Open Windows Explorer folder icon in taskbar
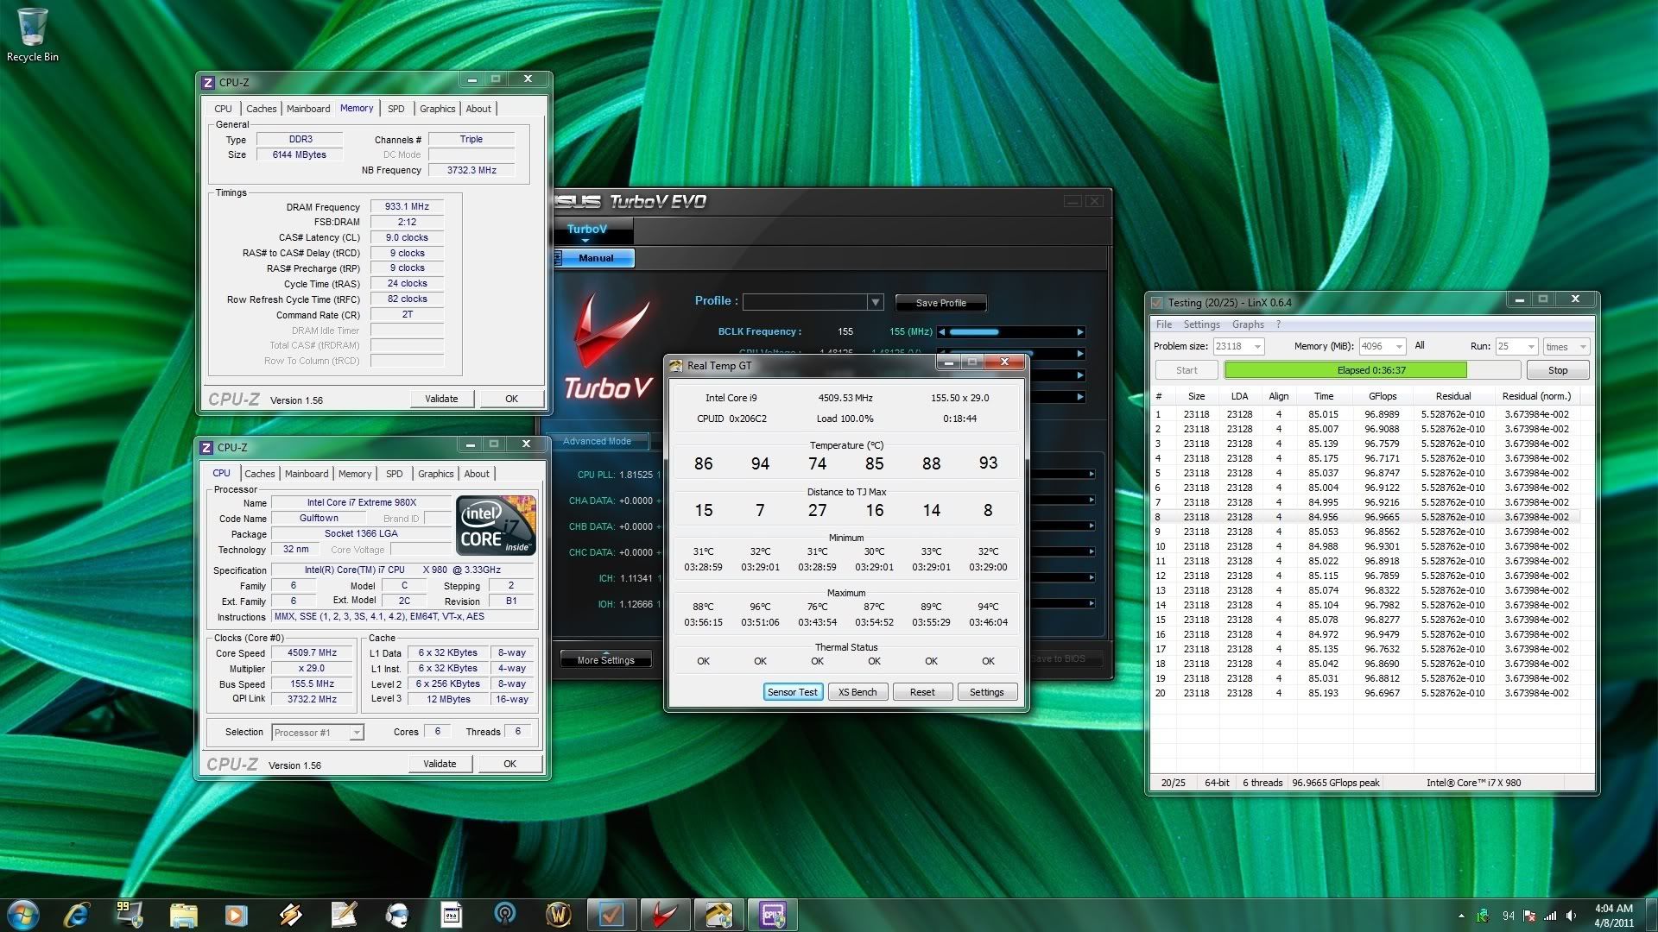 pyautogui.click(x=183, y=915)
